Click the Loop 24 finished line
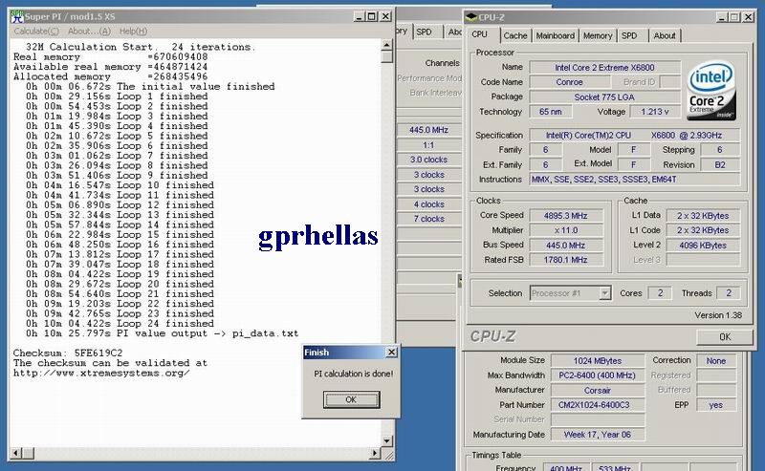This screenshot has height=471, width=765. (x=120, y=323)
